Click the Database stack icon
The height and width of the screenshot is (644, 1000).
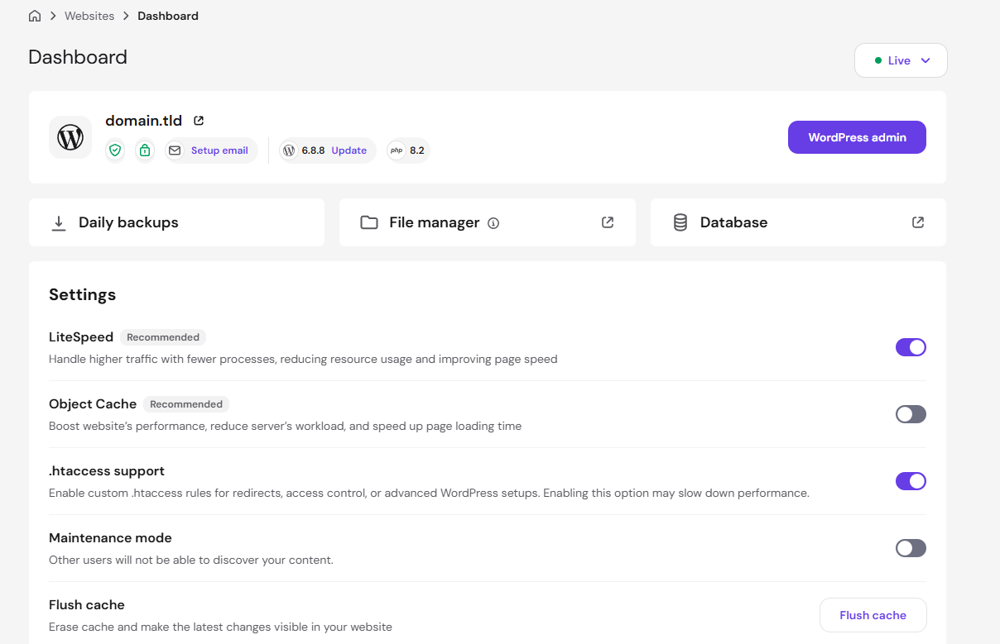680,222
